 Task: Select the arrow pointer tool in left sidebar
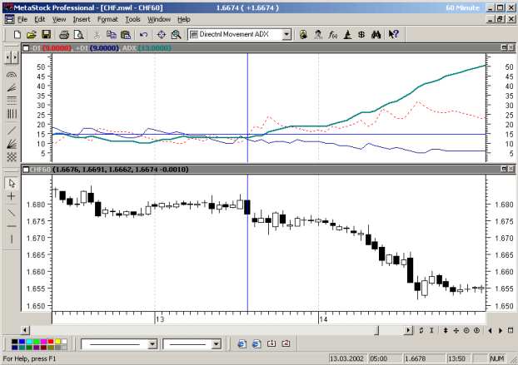coord(12,183)
